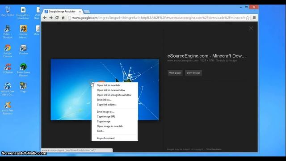Open the home page icon

point(63,18)
